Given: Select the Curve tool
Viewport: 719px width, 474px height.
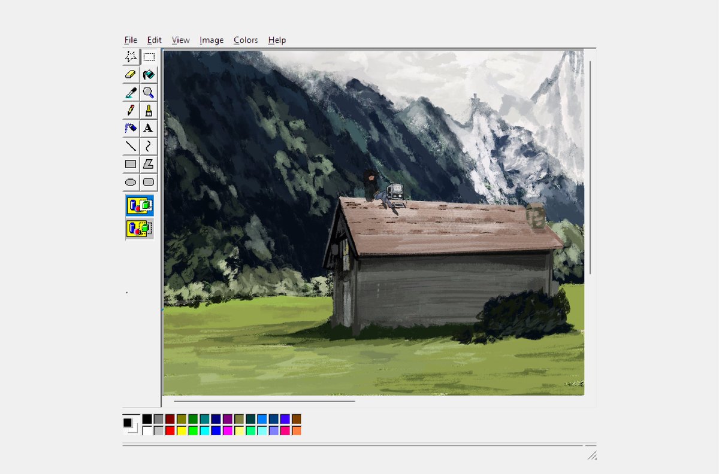Looking at the screenshot, I should 149,145.
